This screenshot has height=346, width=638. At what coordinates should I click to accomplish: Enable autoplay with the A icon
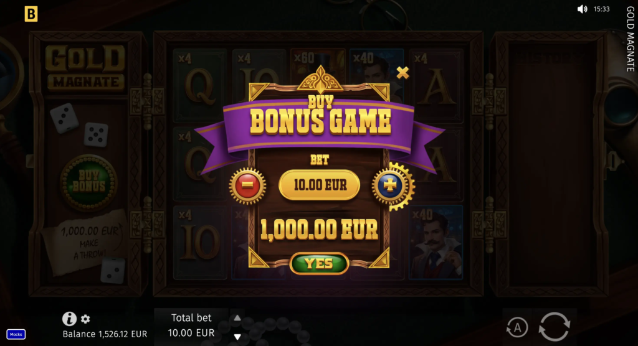tap(517, 327)
